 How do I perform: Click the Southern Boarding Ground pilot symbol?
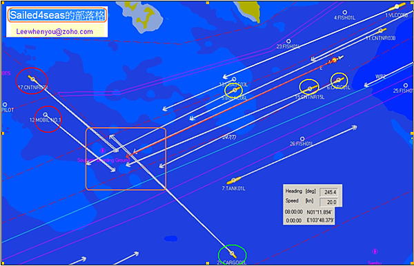pyautogui.click(x=102, y=151)
